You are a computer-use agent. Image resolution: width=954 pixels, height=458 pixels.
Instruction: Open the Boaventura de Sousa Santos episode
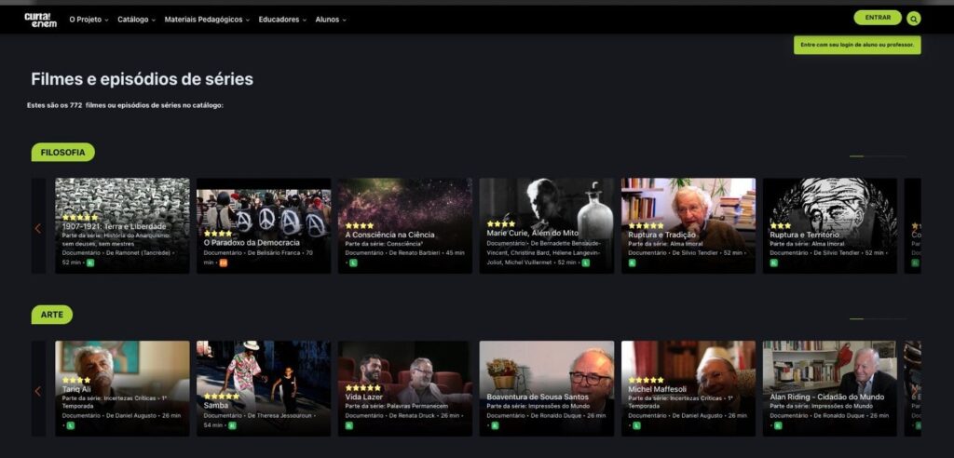546,372
